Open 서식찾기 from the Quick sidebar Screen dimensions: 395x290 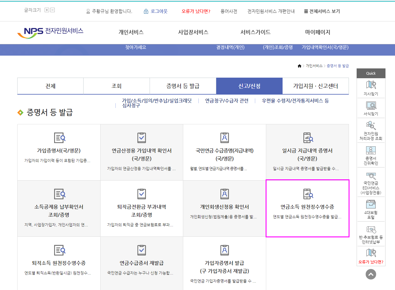[x=371, y=106]
